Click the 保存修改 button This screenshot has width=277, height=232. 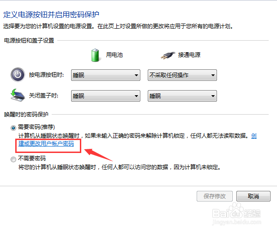(x=215, y=196)
